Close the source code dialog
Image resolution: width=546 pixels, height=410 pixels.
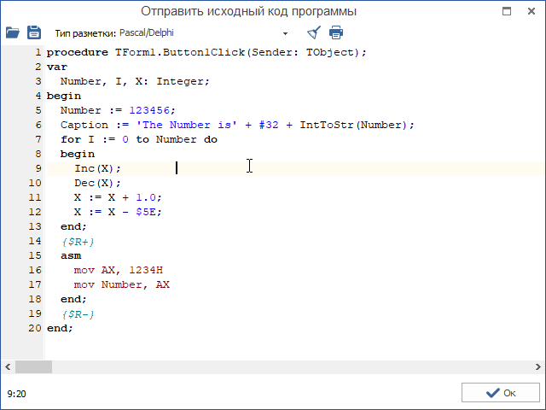[532, 11]
